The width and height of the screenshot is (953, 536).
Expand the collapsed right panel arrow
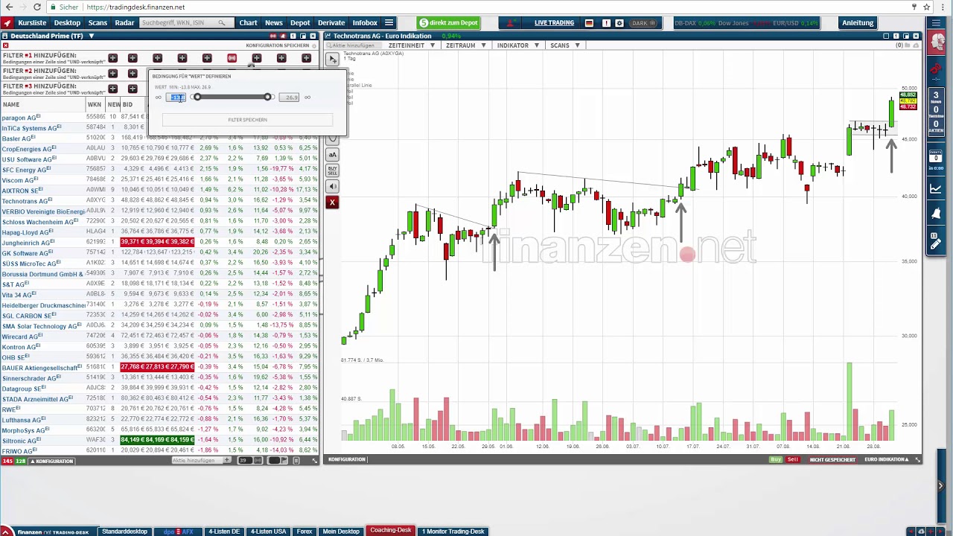tap(940, 486)
